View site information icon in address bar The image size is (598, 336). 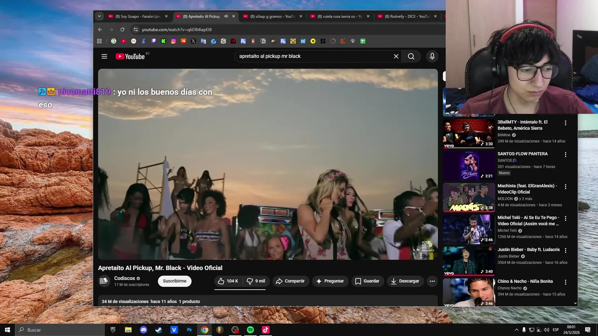click(x=135, y=29)
